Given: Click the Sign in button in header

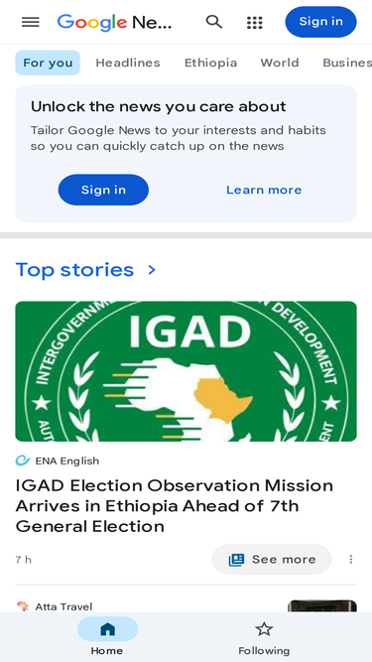Looking at the screenshot, I should [x=321, y=22].
